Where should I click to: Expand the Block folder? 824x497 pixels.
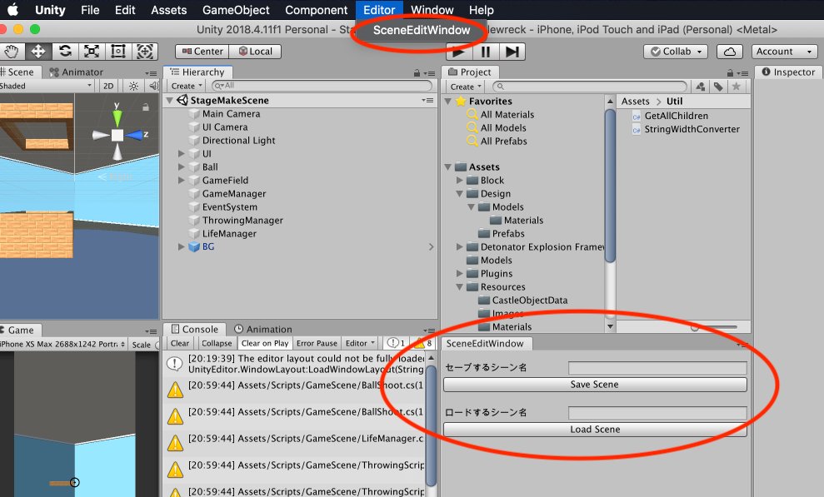point(460,180)
